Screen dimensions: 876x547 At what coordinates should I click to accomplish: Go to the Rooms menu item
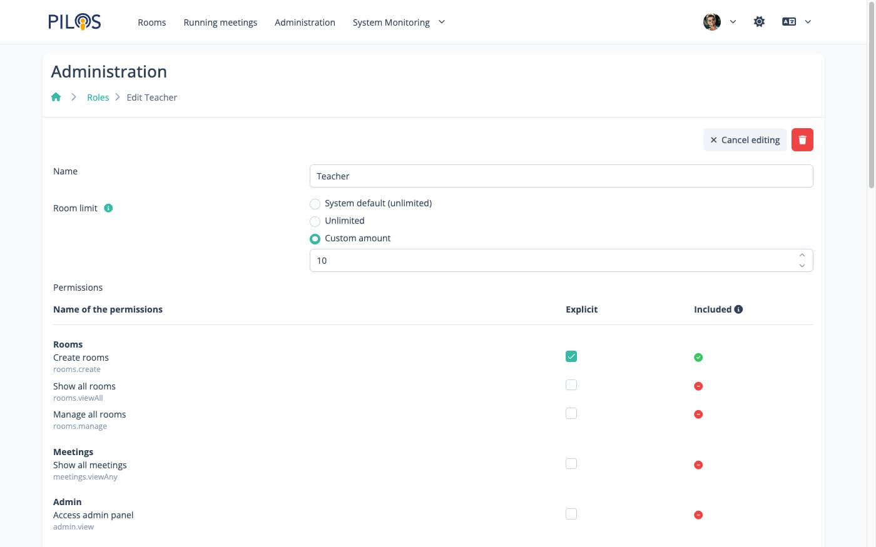[x=152, y=23]
